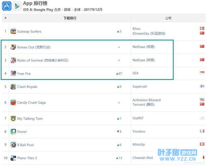Click the China flag beside Tencent
The width and height of the screenshot is (207, 166).
click(x=202, y=104)
